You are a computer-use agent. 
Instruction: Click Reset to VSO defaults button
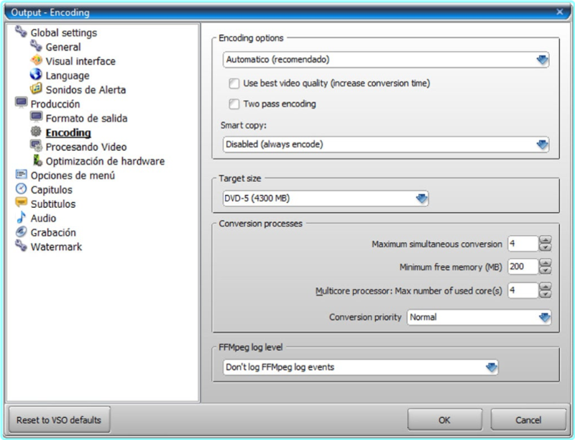point(59,420)
